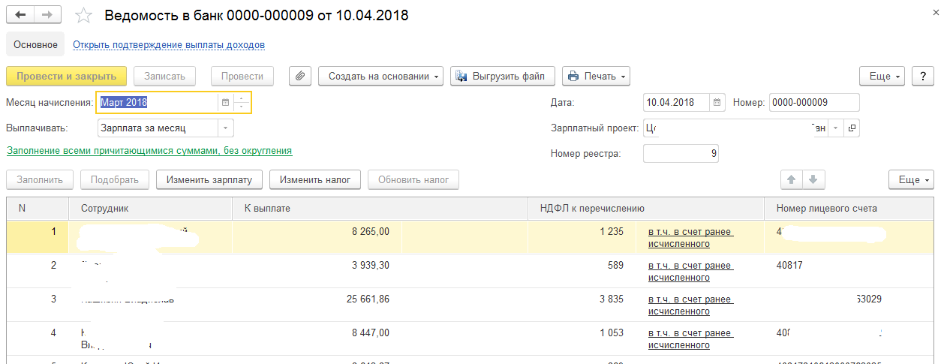Open help with question mark button
Image resolution: width=944 pixels, height=364 pixels.
(922, 76)
